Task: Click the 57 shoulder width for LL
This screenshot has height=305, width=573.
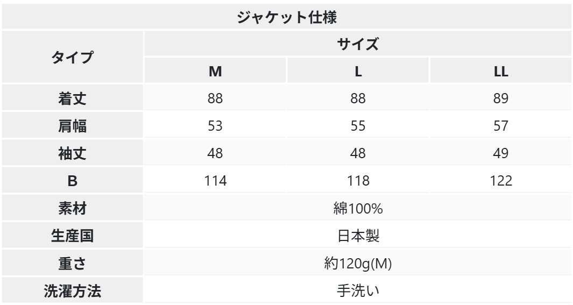Action: (500, 126)
